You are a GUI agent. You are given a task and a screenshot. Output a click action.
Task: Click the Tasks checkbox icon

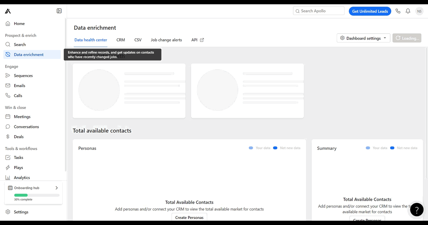pos(8,157)
